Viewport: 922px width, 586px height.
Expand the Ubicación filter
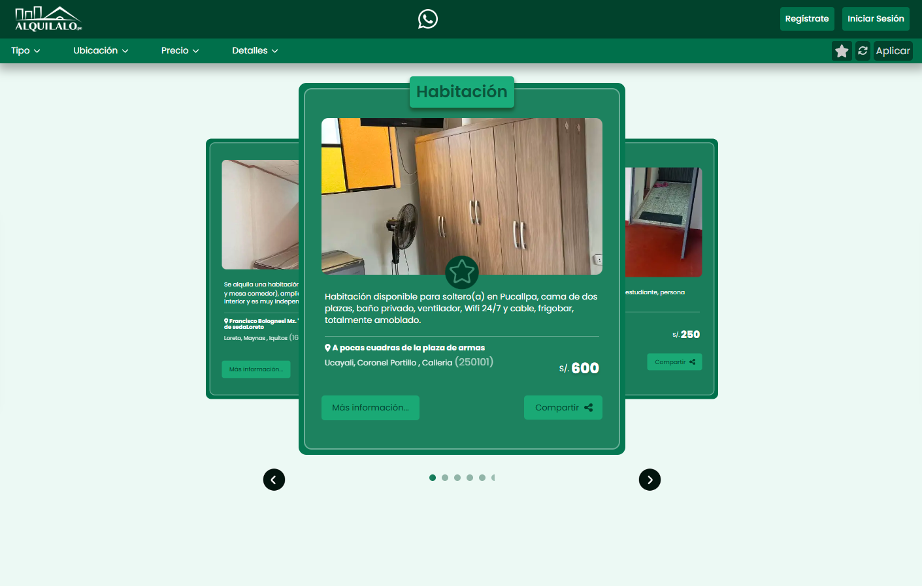tap(101, 50)
